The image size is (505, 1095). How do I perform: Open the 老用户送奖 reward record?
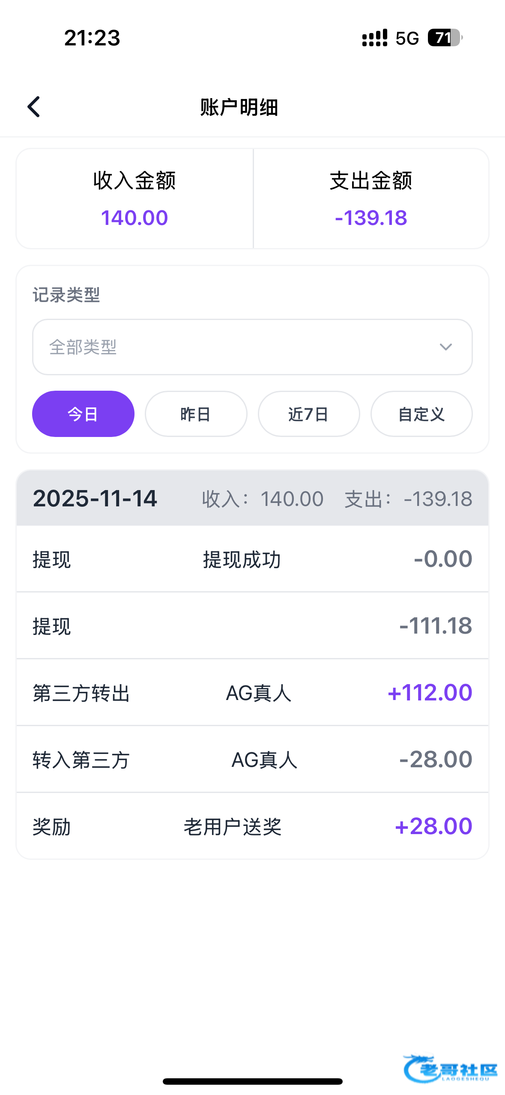[252, 826]
